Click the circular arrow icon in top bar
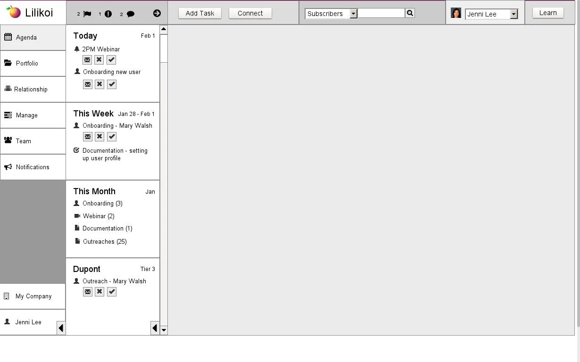The height and width of the screenshot is (362, 580). pyautogui.click(x=157, y=13)
